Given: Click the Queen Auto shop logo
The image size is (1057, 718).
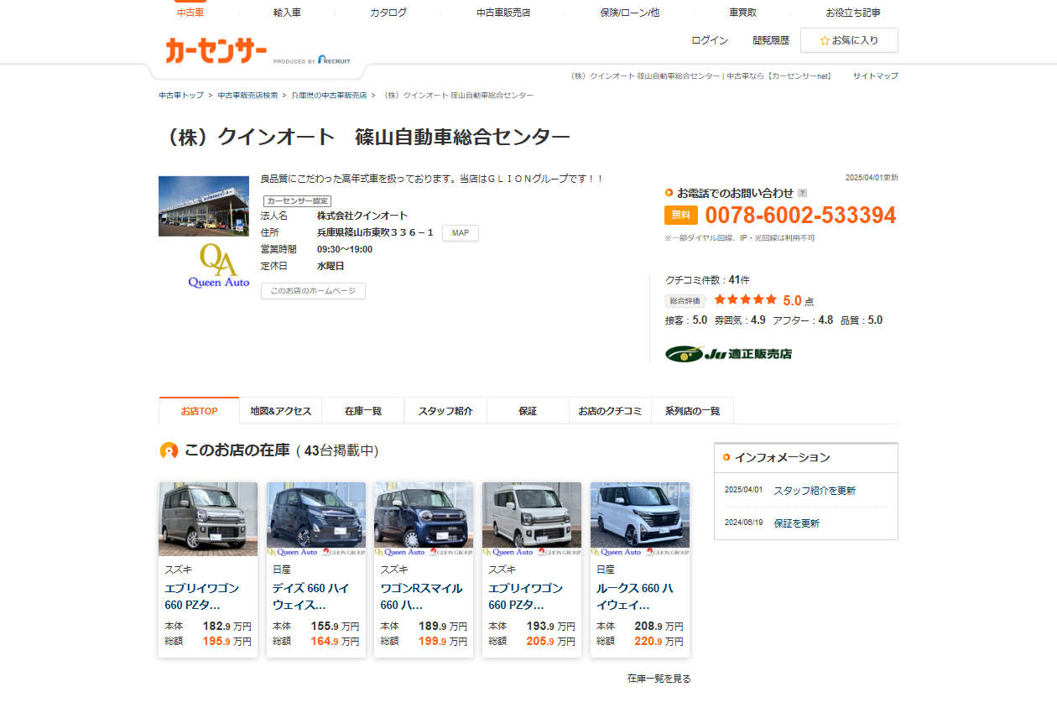Looking at the screenshot, I should pos(219,266).
